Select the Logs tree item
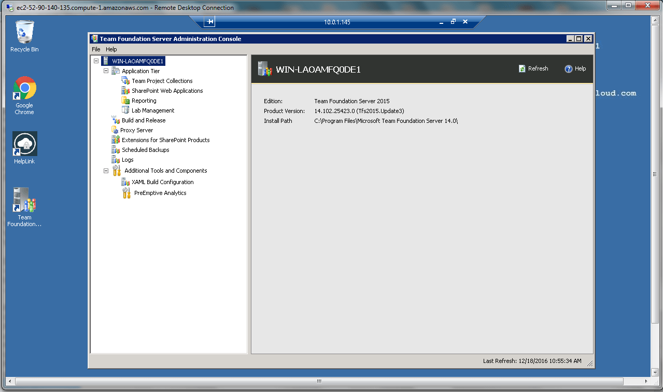663x392 pixels. coord(128,160)
